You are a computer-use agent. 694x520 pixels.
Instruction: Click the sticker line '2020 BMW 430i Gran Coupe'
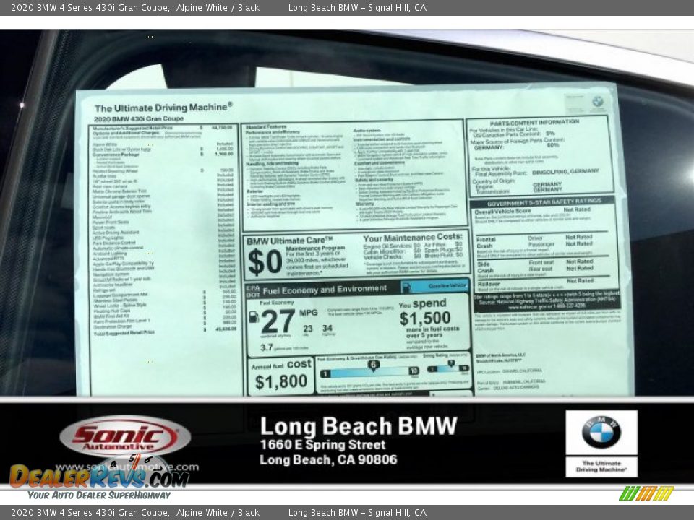(139, 118)
